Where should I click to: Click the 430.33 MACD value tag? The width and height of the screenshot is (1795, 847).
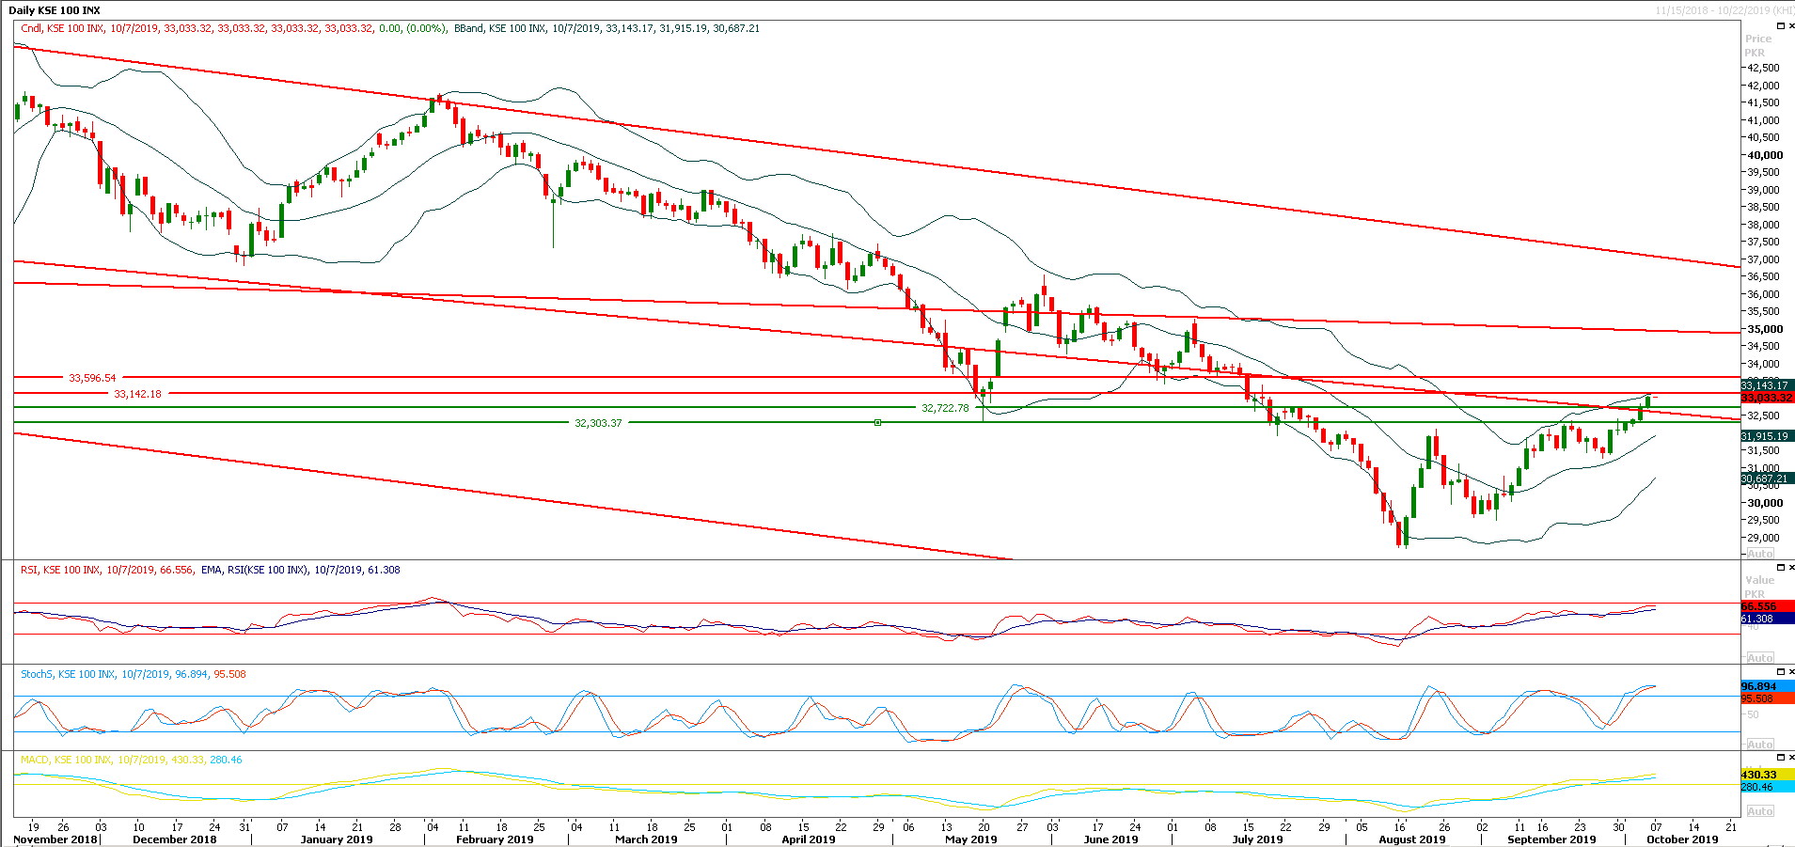(x=1767, y=775)
